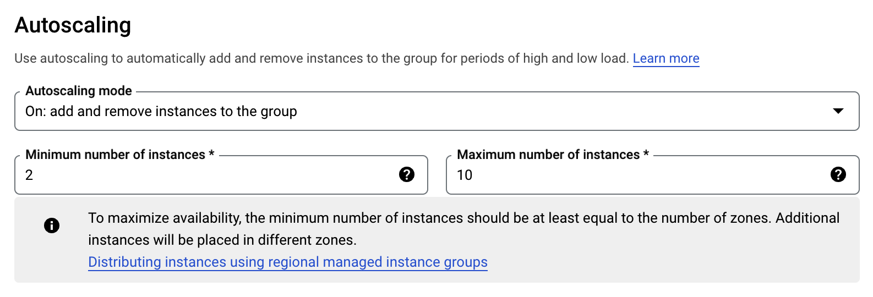
Task: Focus the Maximum number of instances field
Action: click(639, 175)
